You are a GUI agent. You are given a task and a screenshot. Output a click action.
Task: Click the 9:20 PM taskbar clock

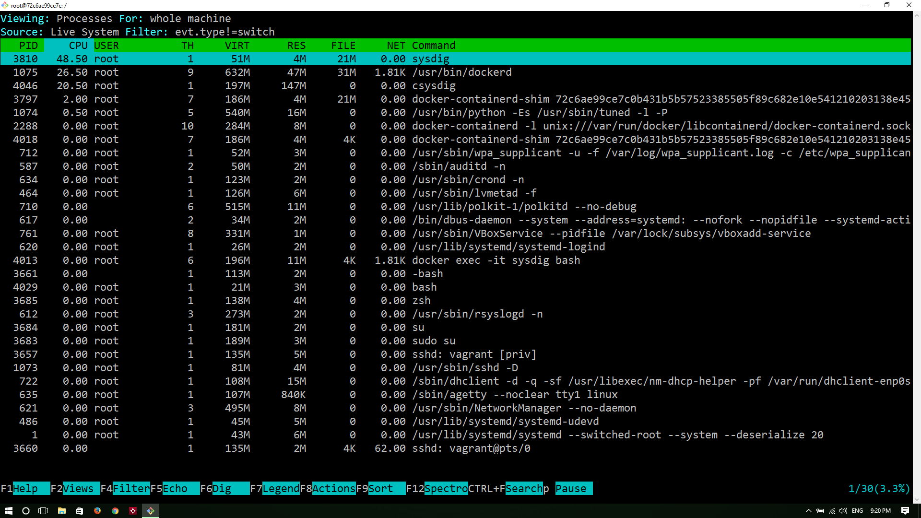click(x=881, y=511)
